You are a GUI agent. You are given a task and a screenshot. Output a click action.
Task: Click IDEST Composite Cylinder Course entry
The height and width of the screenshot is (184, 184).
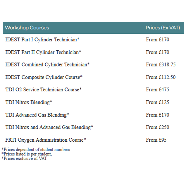pyautogui.click(x=44, y=77)
